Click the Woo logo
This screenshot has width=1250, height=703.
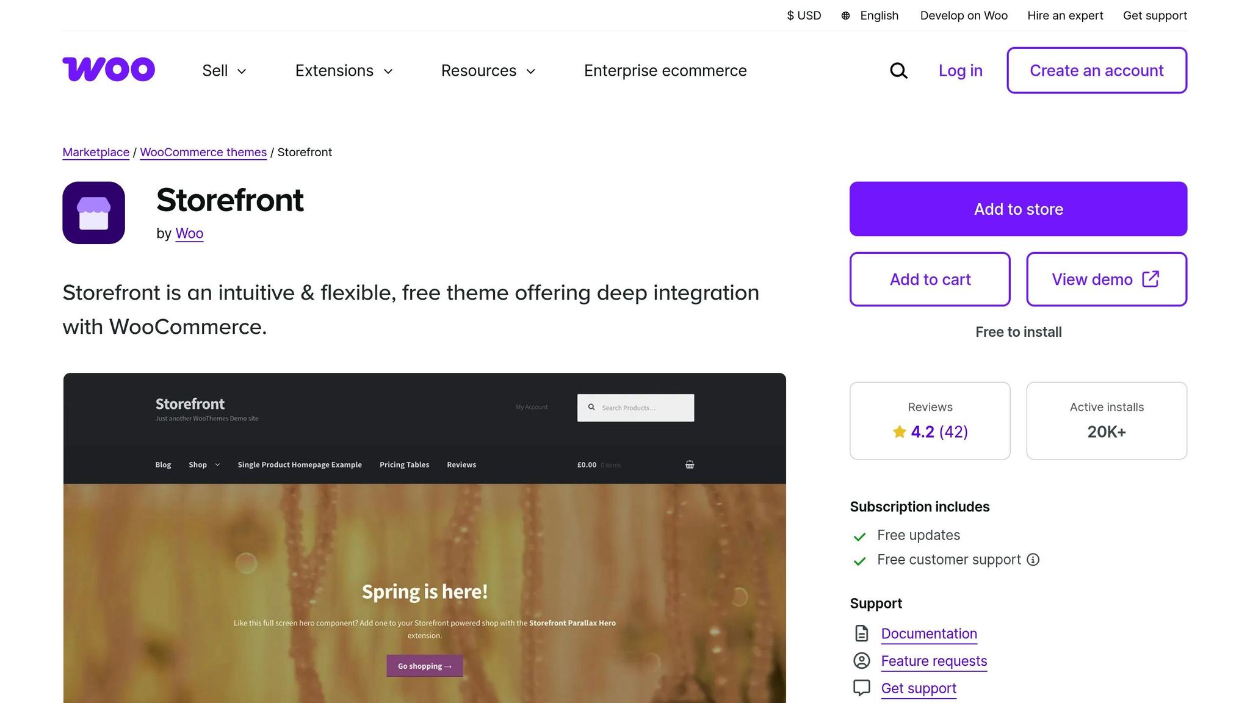click(x=109, y=70)
